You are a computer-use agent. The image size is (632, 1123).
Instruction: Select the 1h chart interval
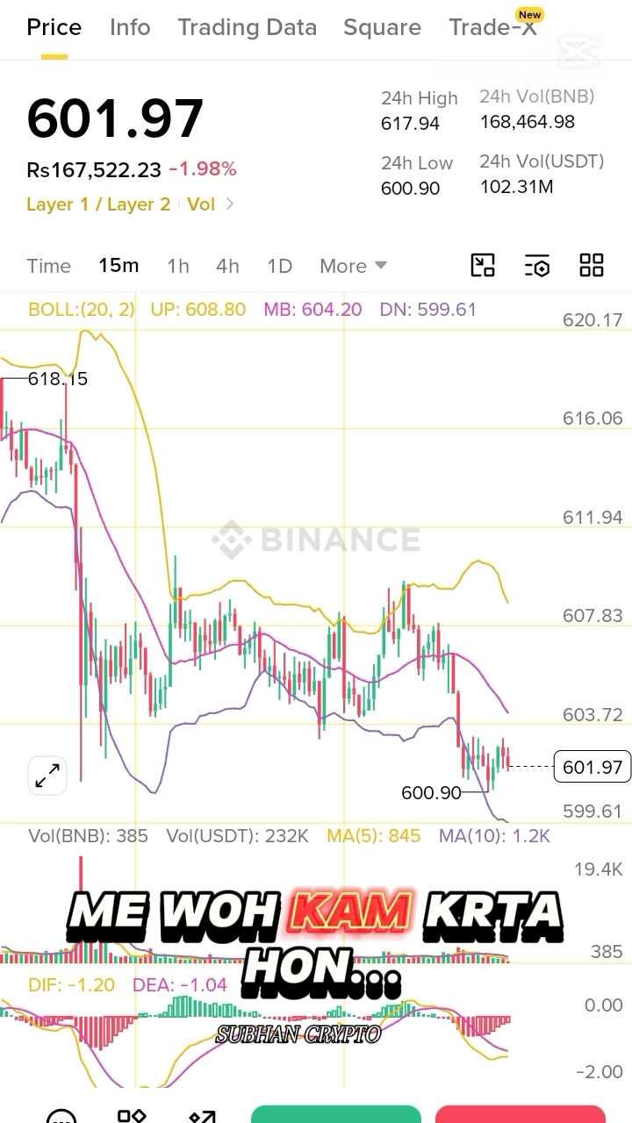178,266
